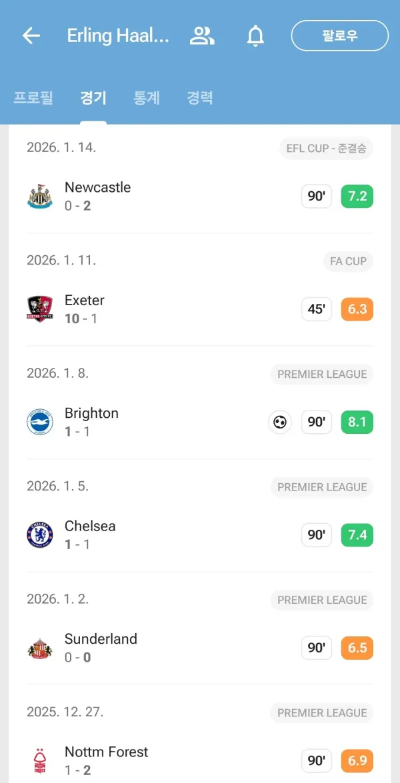Tap the Nottm Forest crest
Image resolution: width=400 pixels, height=783 pixels.
pos(39,761)
